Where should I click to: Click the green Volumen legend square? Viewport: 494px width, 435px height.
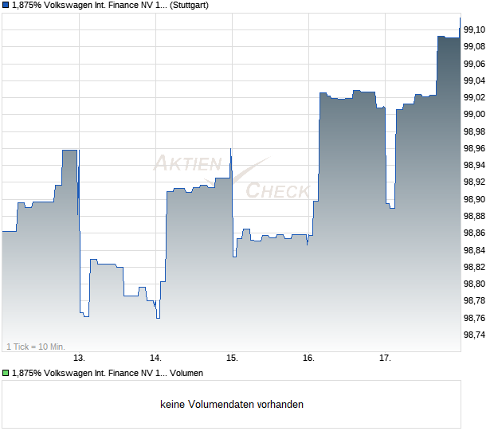point(6,374)
